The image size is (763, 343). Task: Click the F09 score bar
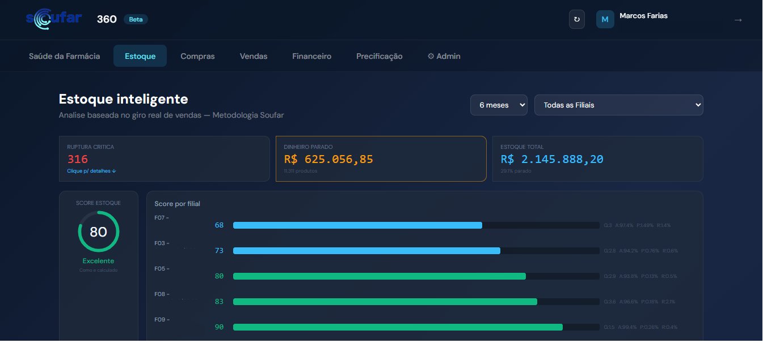pos(416,327)
